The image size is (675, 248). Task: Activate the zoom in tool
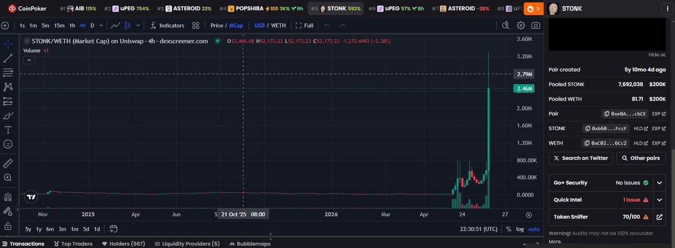(8, 178)
